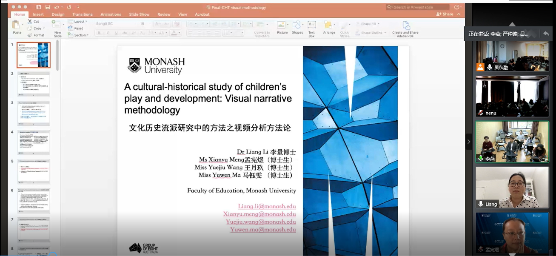
Task: Click the Save icon in the title bar
Action: point(47,7)
